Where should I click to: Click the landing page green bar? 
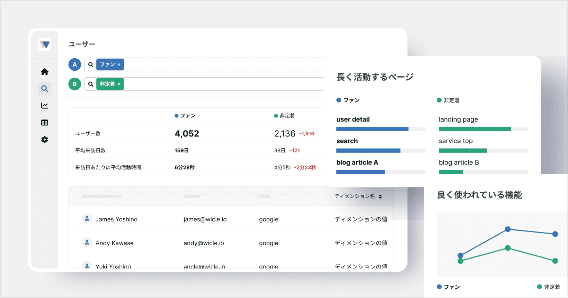(475, 129)
